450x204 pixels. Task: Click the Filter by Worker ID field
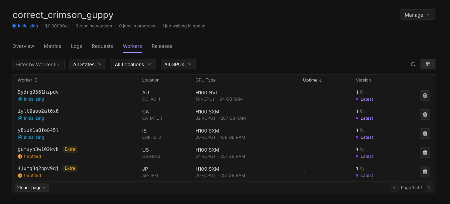pyautogui.click(x=39, y=65)
